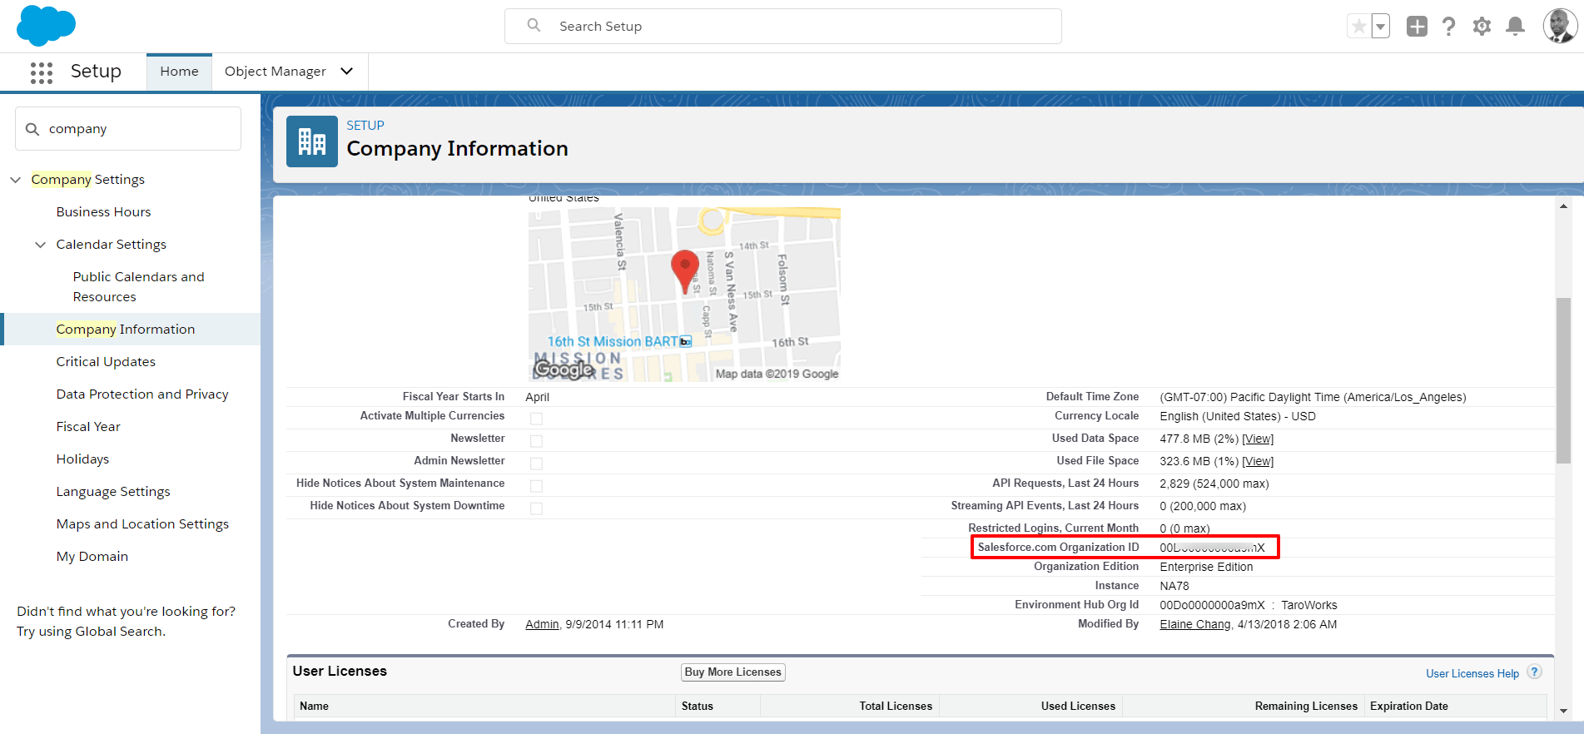This screenshot has width=1584, height=734.
Task: Toggle Hide Notices About System Maintenance checkbox
Action: (x=536, y=486)
